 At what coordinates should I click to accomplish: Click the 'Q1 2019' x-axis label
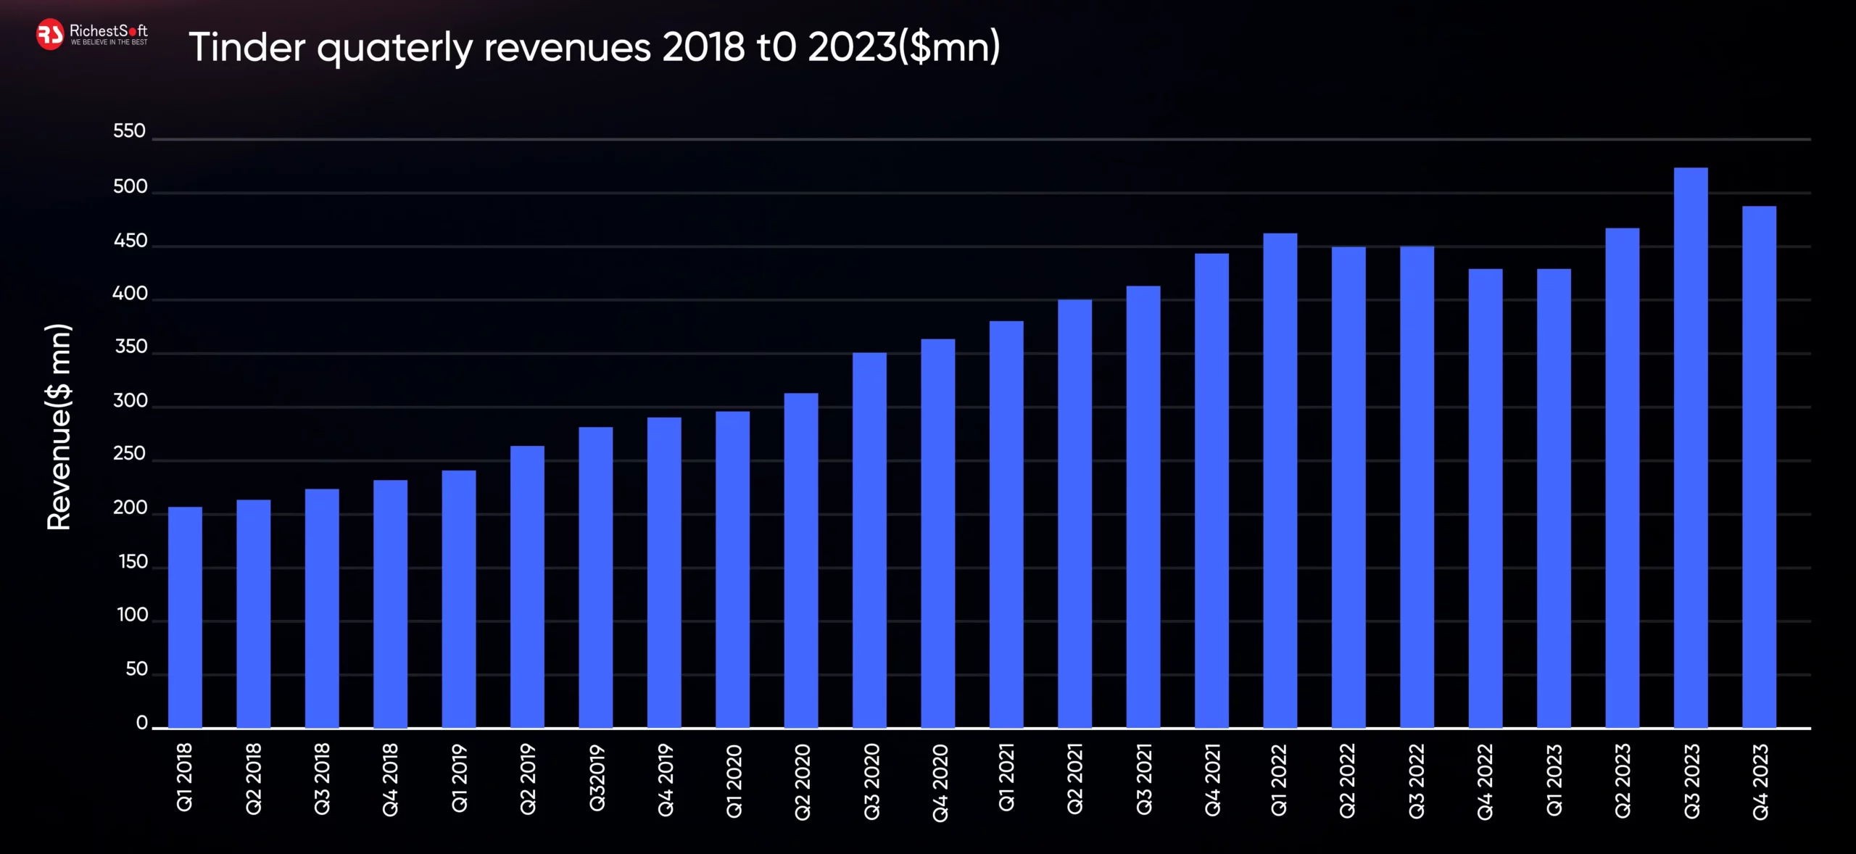(x=459, y=777)
